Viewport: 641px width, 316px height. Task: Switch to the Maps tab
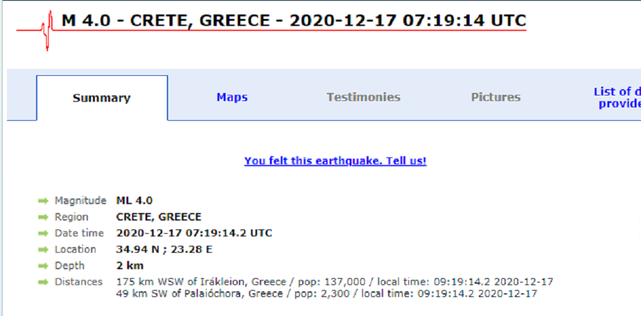pyautogui.click(x=232, y=97)
